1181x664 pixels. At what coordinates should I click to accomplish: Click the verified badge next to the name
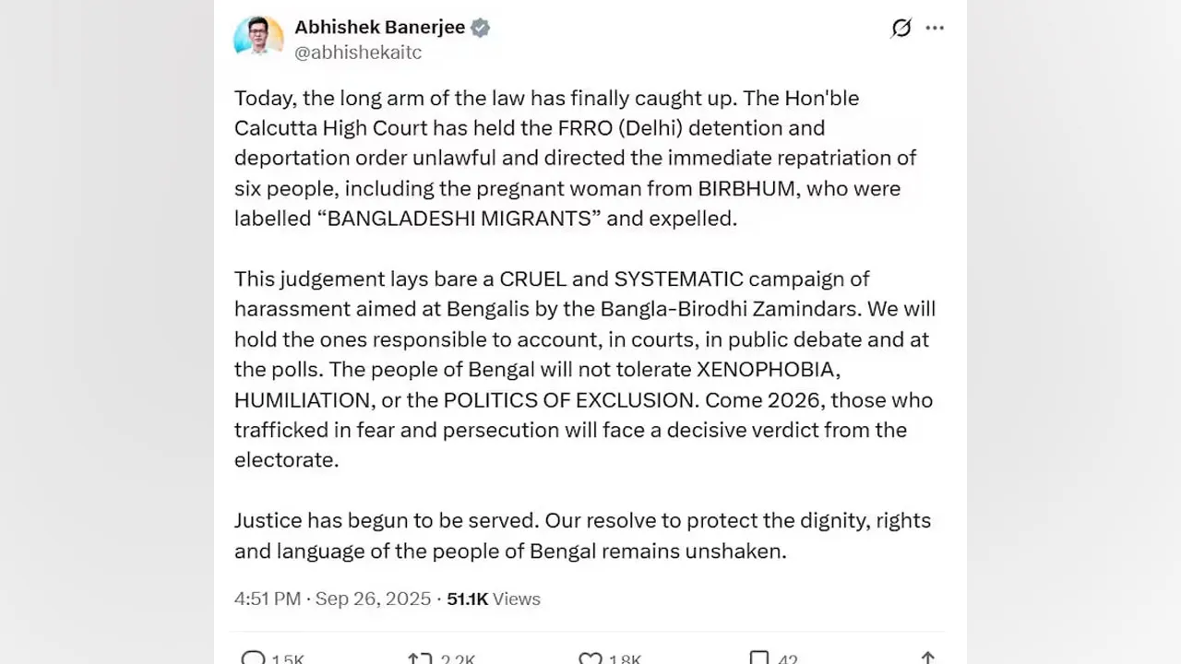[x=480, y=28]
